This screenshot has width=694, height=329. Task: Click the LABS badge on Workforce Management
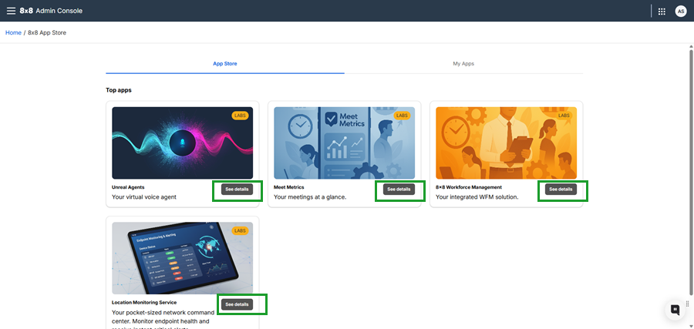point(564,116)
